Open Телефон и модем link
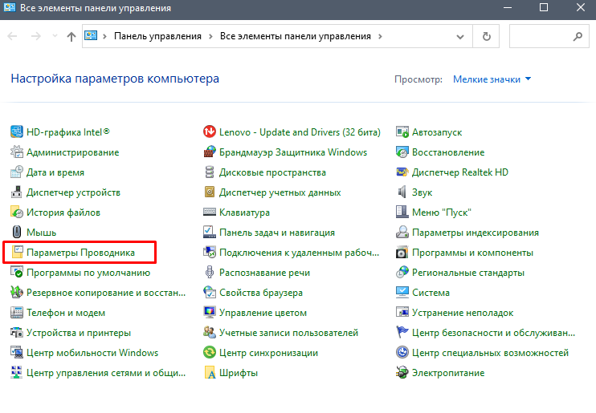Viewport: 596px width, 413px height. pyautogui.click(x=66, y=313)
